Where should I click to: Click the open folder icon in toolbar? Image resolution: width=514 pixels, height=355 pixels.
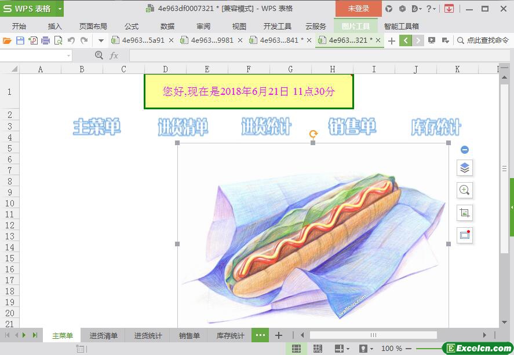(x=7, y=40)
